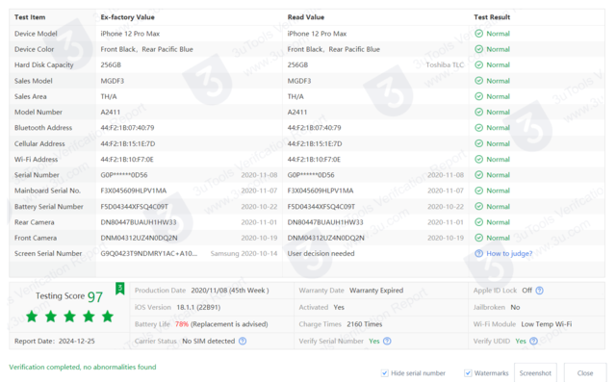This screenshot has height=382, width=616.
Task: Toggle the Hide serial number checkbox
Action: click(385, 373)
